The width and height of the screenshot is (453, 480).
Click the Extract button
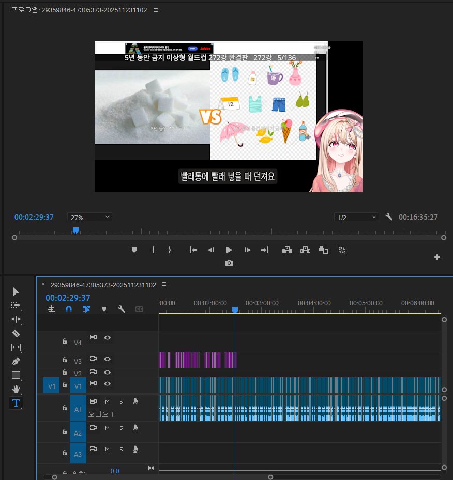coord(305,250)
